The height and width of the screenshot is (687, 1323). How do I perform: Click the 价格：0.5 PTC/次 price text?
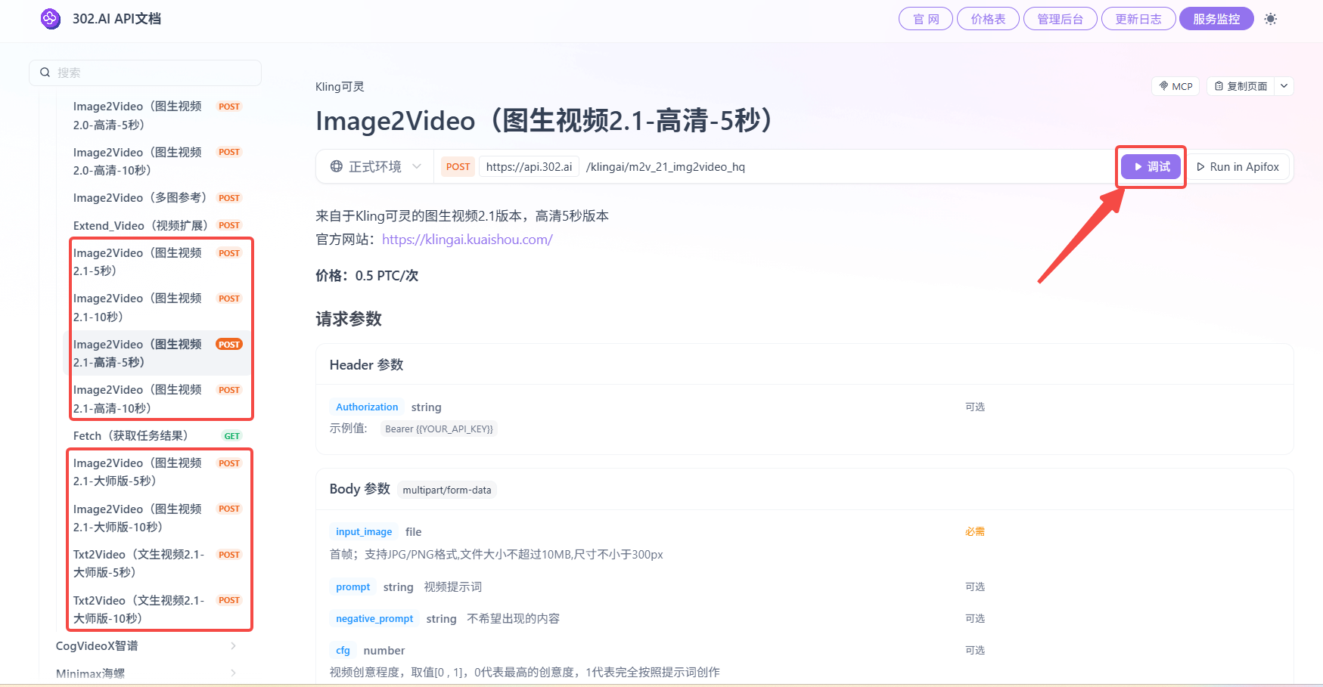(x=367, y=276)
